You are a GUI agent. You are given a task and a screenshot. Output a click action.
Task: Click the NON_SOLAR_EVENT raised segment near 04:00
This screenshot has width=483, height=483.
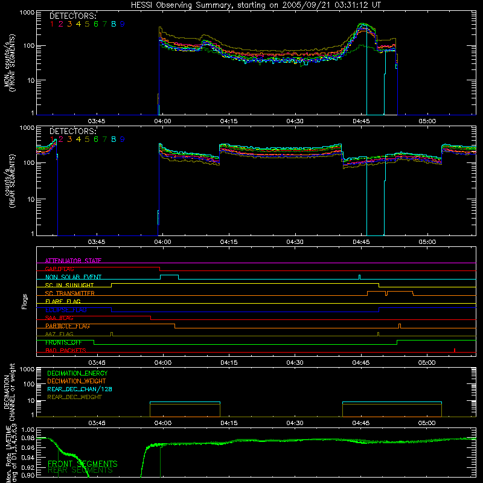(x=170, y=275)
